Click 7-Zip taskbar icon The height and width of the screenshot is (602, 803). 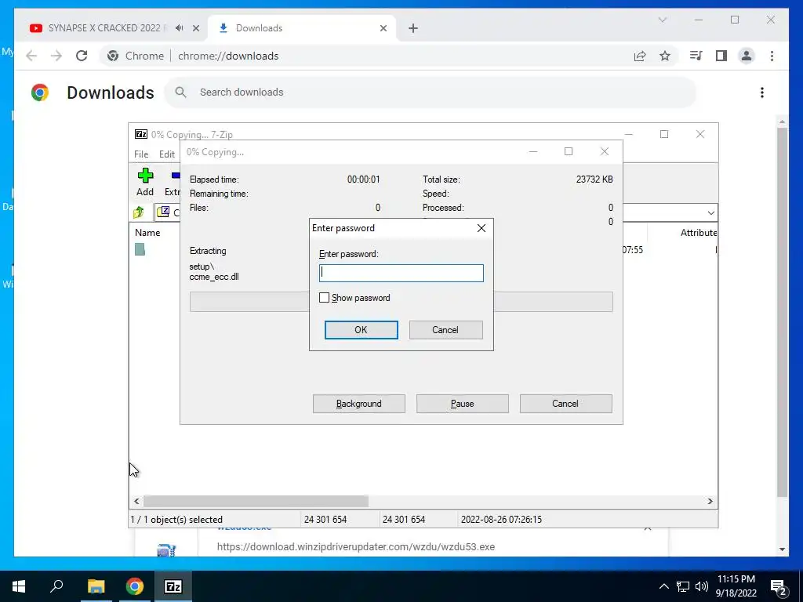tap(173, 586)
